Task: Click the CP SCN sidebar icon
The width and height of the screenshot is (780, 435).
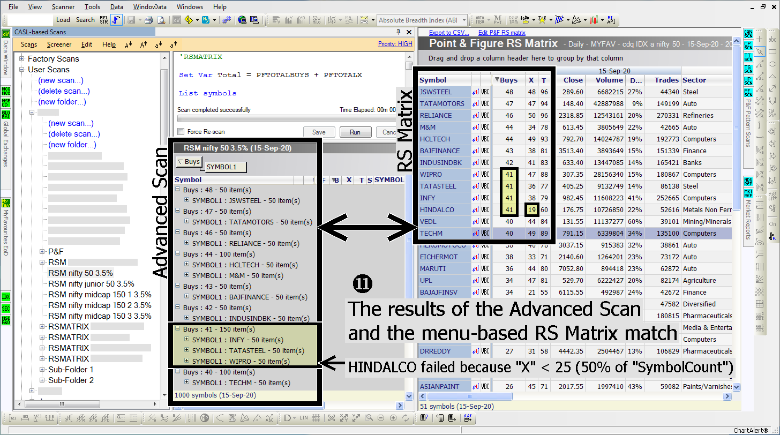Action: (x=748, y=46)
